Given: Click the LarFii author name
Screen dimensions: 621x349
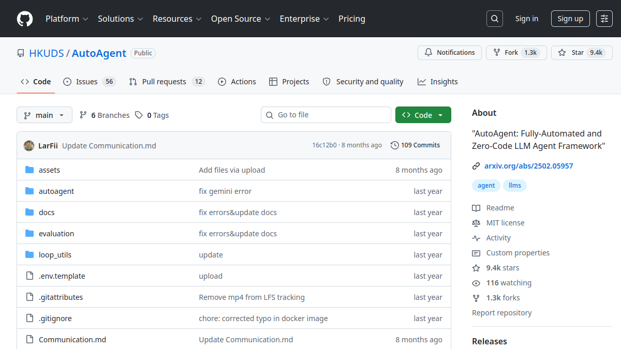Looking at the screenshot, I should pyautogui.click(x=48, y=146).
